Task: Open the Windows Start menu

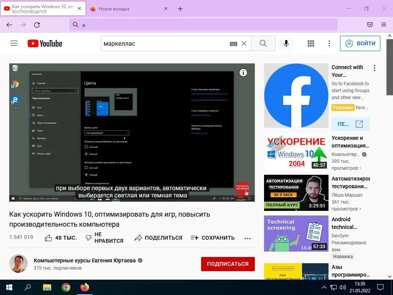Action: point(9,287)
